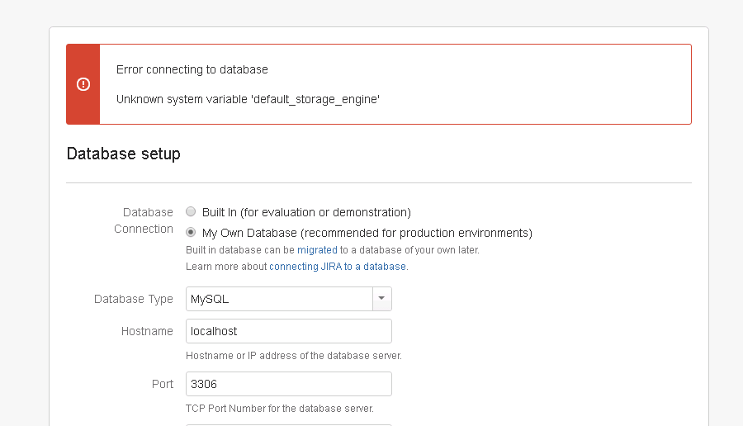
Task: Focus the Port field containing 3306
Action: 289,384
